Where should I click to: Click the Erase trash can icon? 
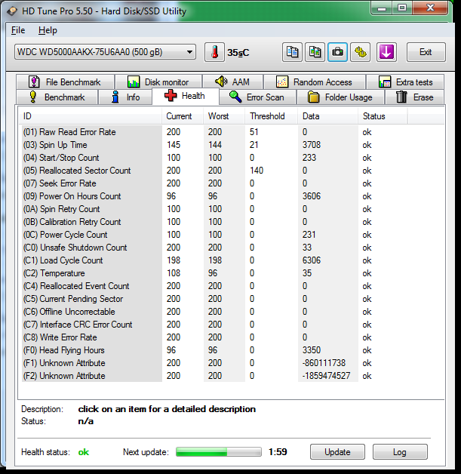point(401,97)
